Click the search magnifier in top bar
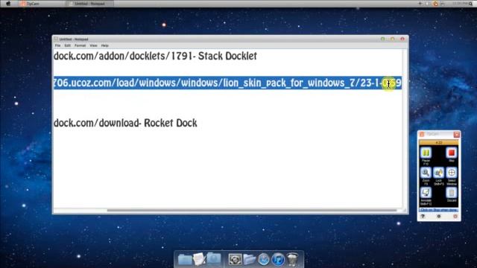The image size is (477, 268). pos(470,4)
